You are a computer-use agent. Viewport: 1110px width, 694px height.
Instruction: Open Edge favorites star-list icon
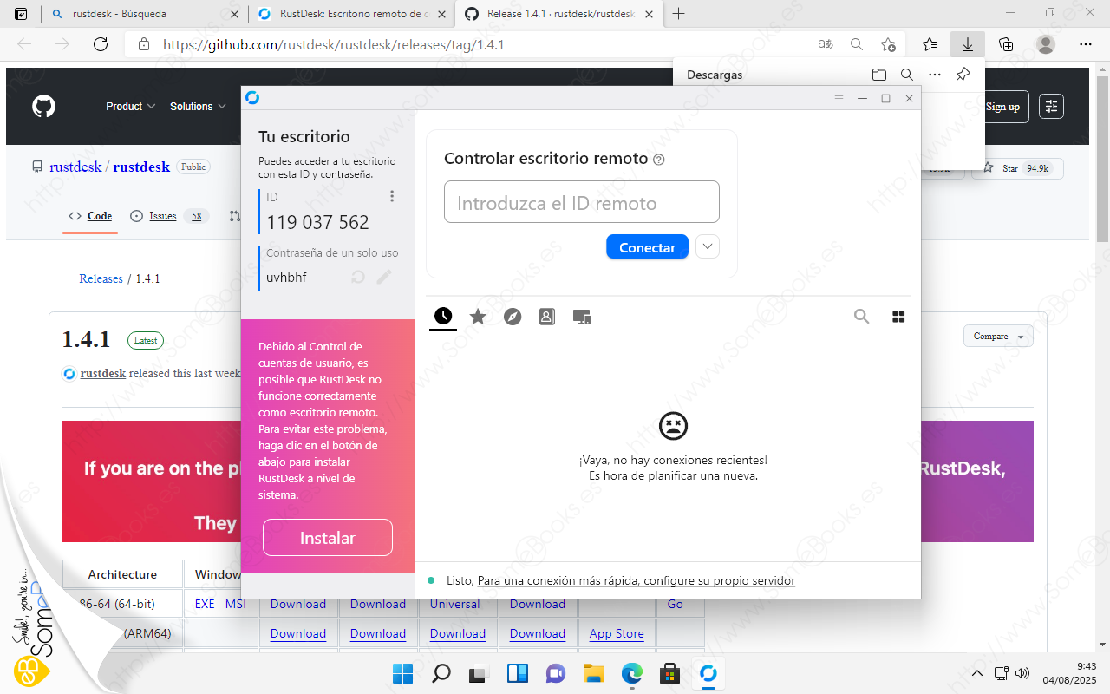click(930, 44)
